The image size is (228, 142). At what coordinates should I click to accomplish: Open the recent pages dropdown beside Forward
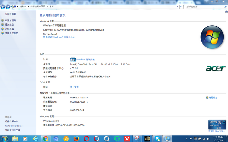pos(11,7)
